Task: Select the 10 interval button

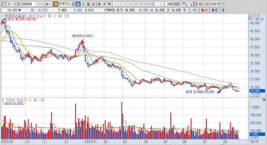Action: pos(131,4)
